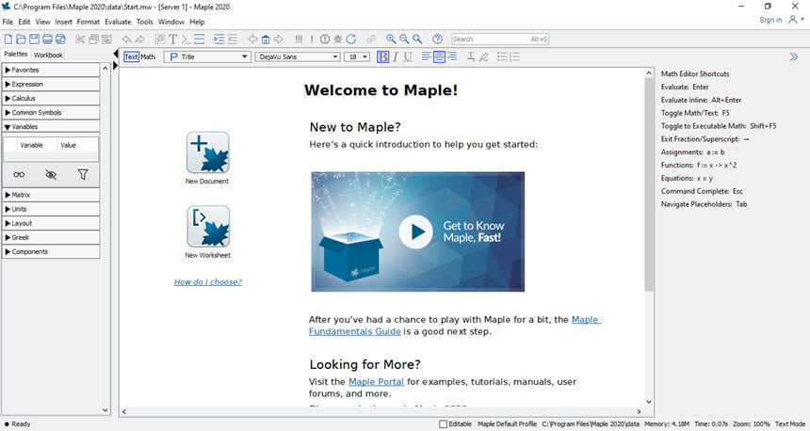Click the crossed-out eye icon in Variables
The height and width of the screenshot is (431, 810).
pyautogui.click(x=51, y=175)
